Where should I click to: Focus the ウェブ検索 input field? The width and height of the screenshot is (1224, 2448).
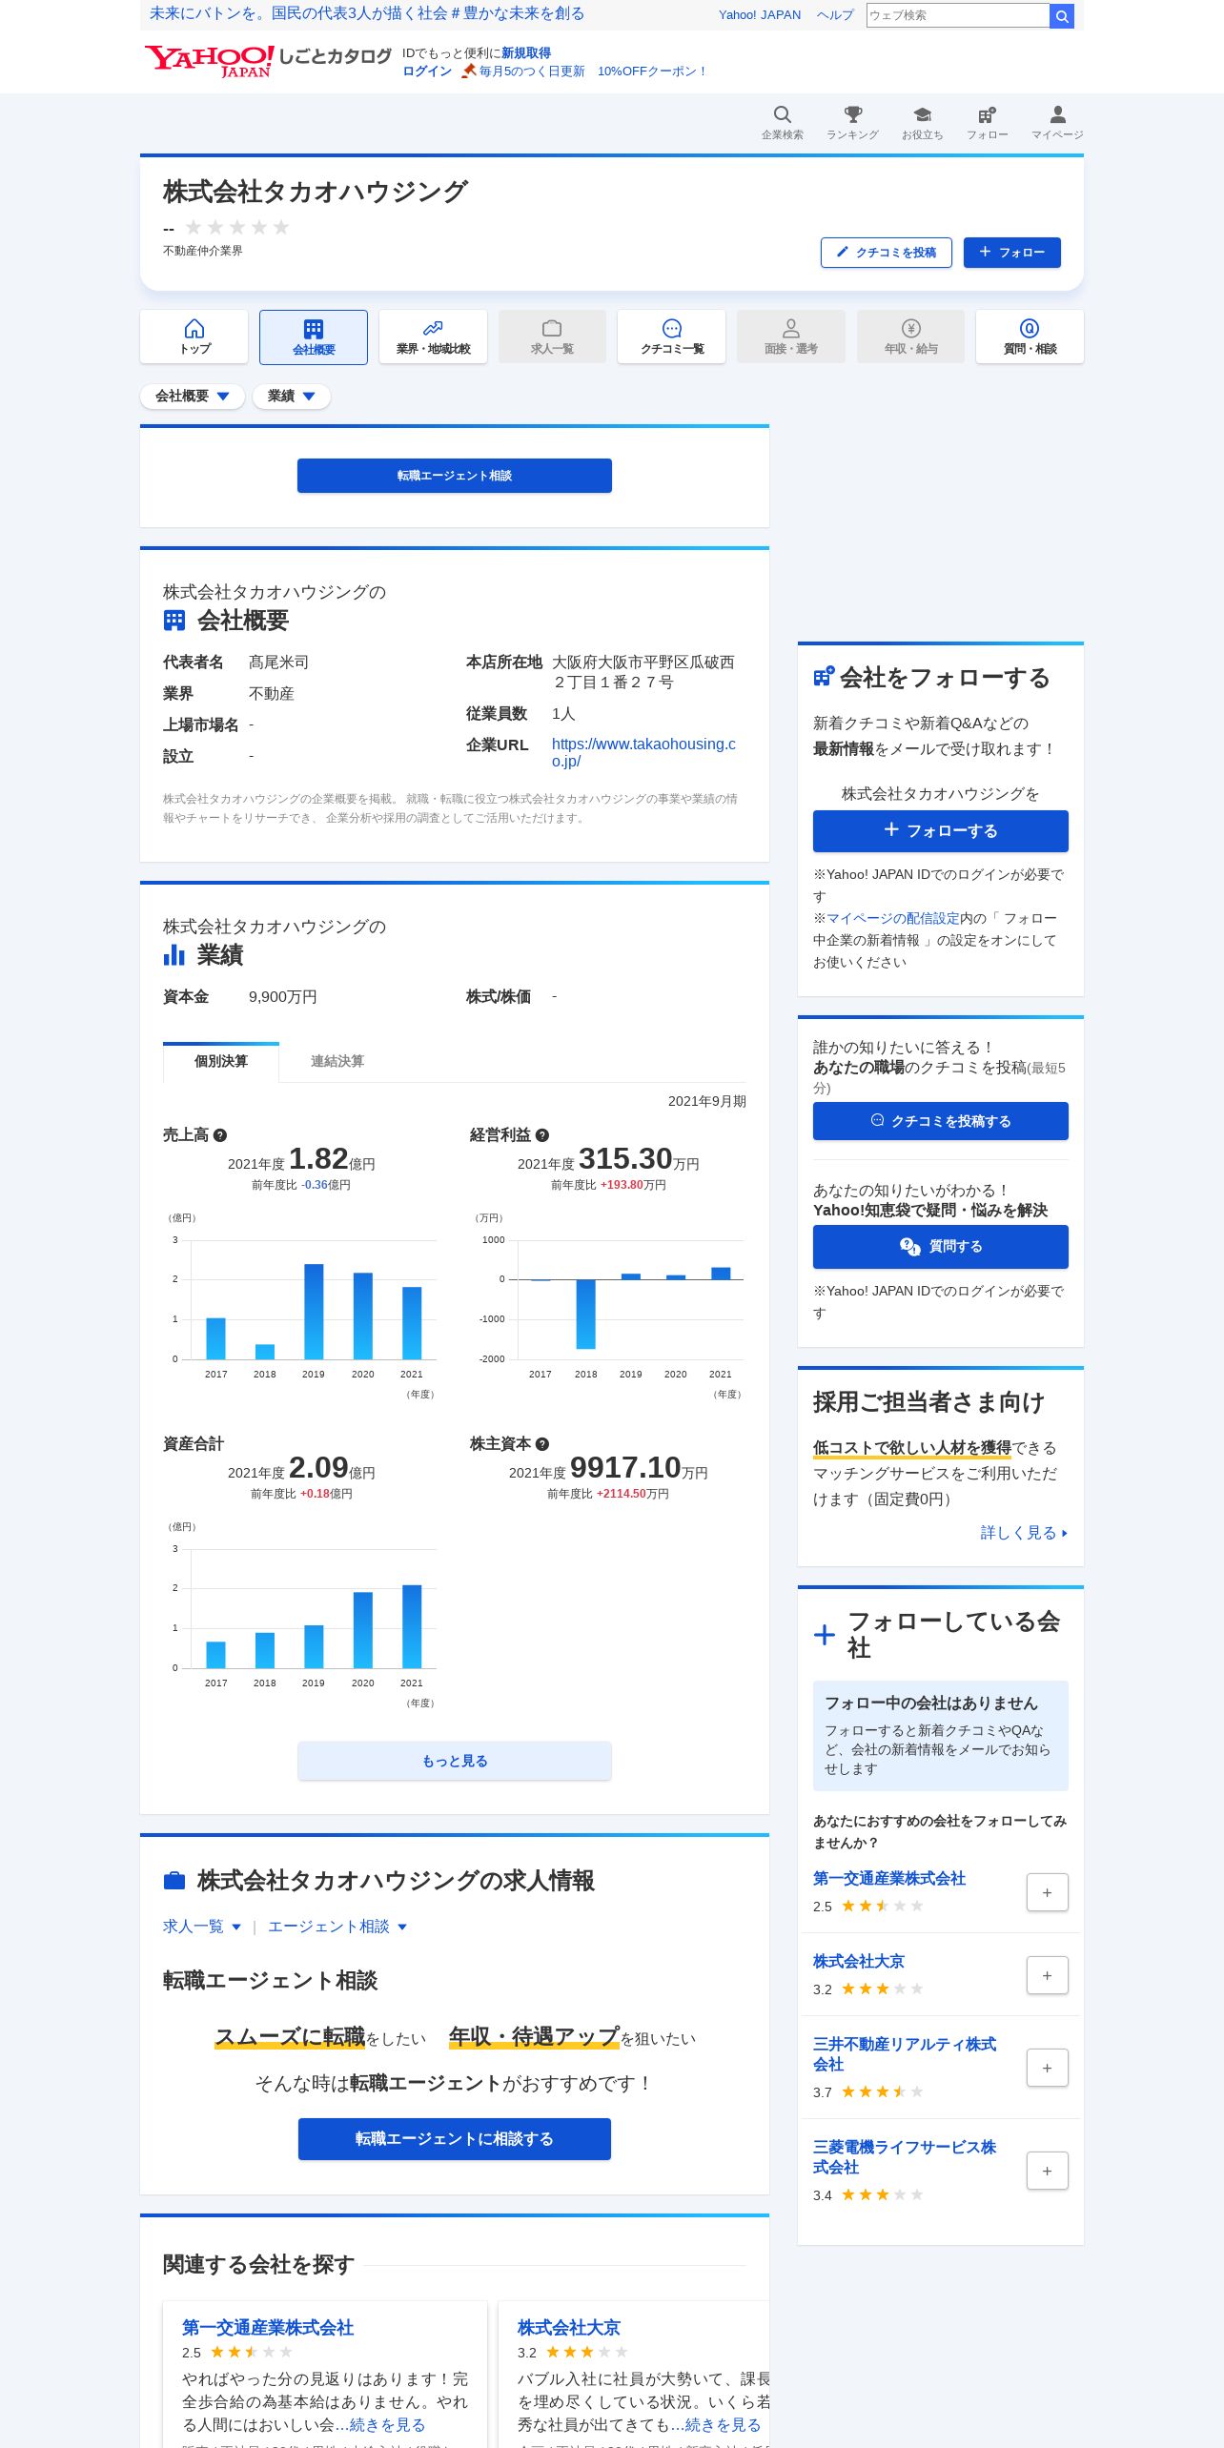coord(957,15)
